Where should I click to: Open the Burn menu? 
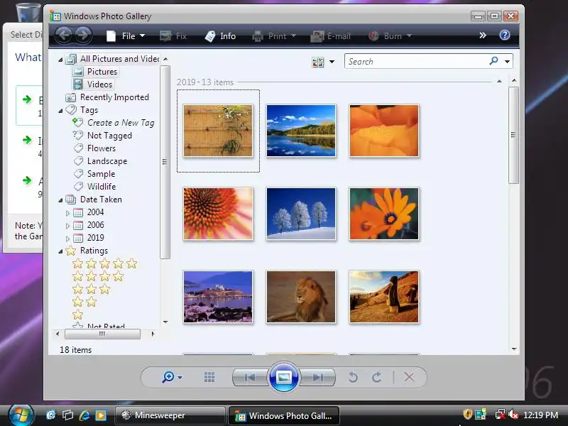[x=390, y=36]
